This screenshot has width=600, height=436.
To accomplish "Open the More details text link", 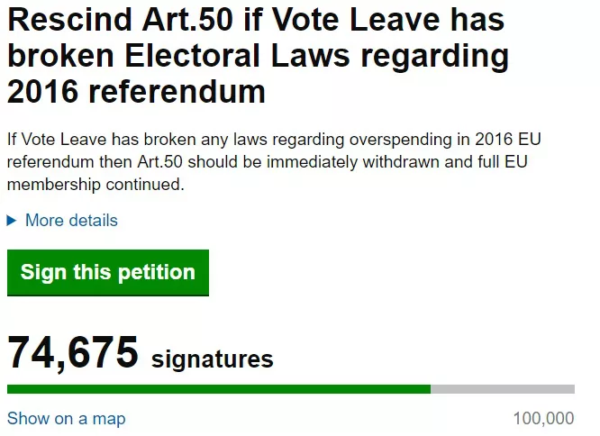I will 71,221.
